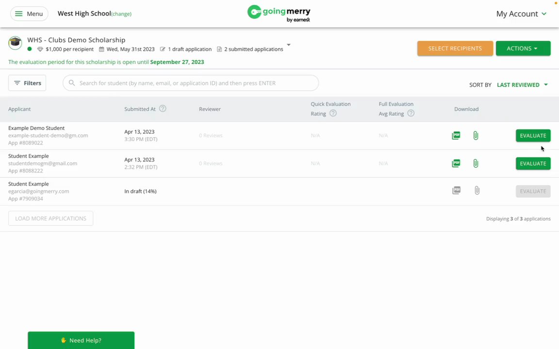This screenshot has height=349, width=559.
Task: Open the hamburger Menu button
Action: pyautogui.click(x=29, y=14)
